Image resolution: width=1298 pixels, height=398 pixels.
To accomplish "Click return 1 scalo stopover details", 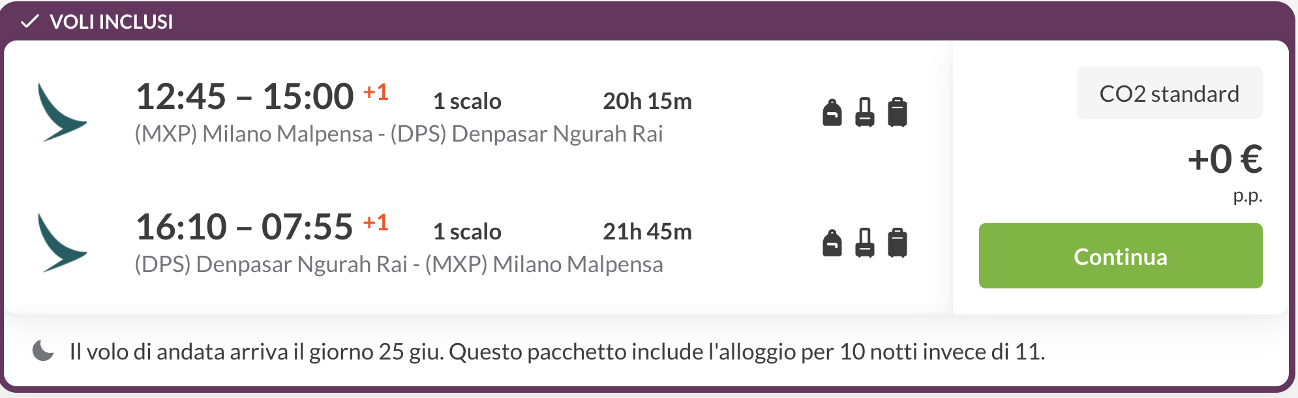I will pyautogui.click(x=467, y=232).
